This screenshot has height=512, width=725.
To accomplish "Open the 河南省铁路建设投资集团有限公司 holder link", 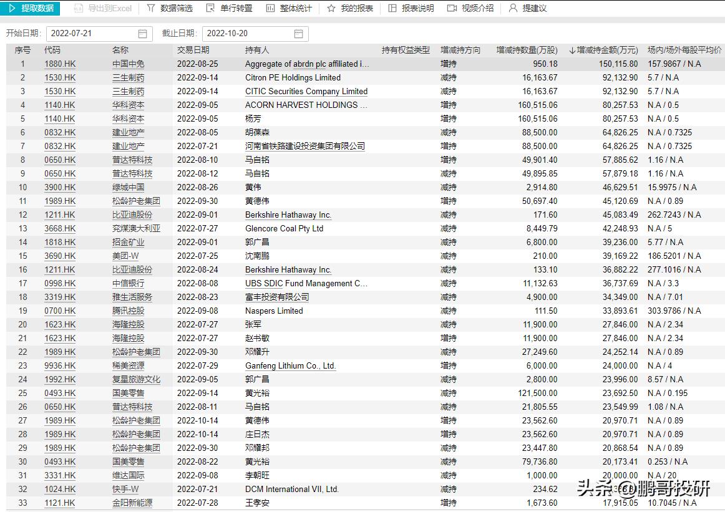I will tap(306, 146).
